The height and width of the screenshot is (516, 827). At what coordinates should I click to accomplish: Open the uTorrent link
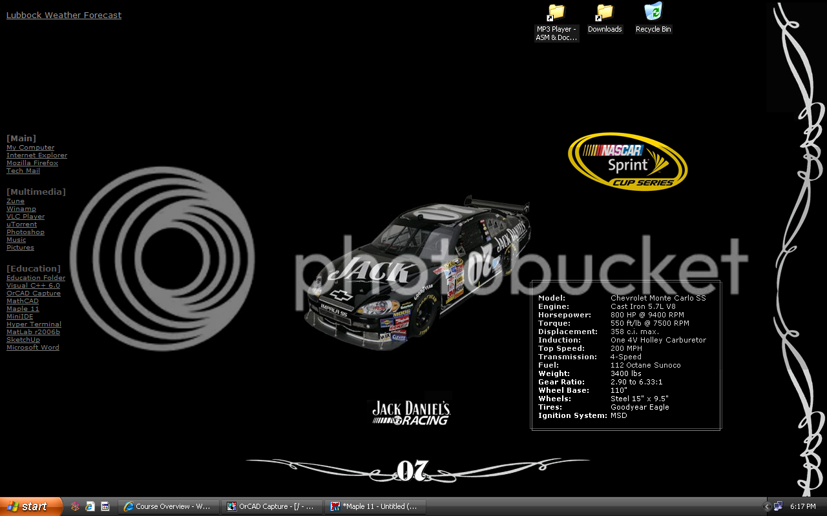coord(22,224)
